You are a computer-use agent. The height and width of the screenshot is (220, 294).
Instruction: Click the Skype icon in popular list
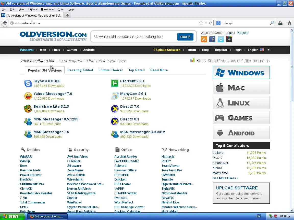28,84
